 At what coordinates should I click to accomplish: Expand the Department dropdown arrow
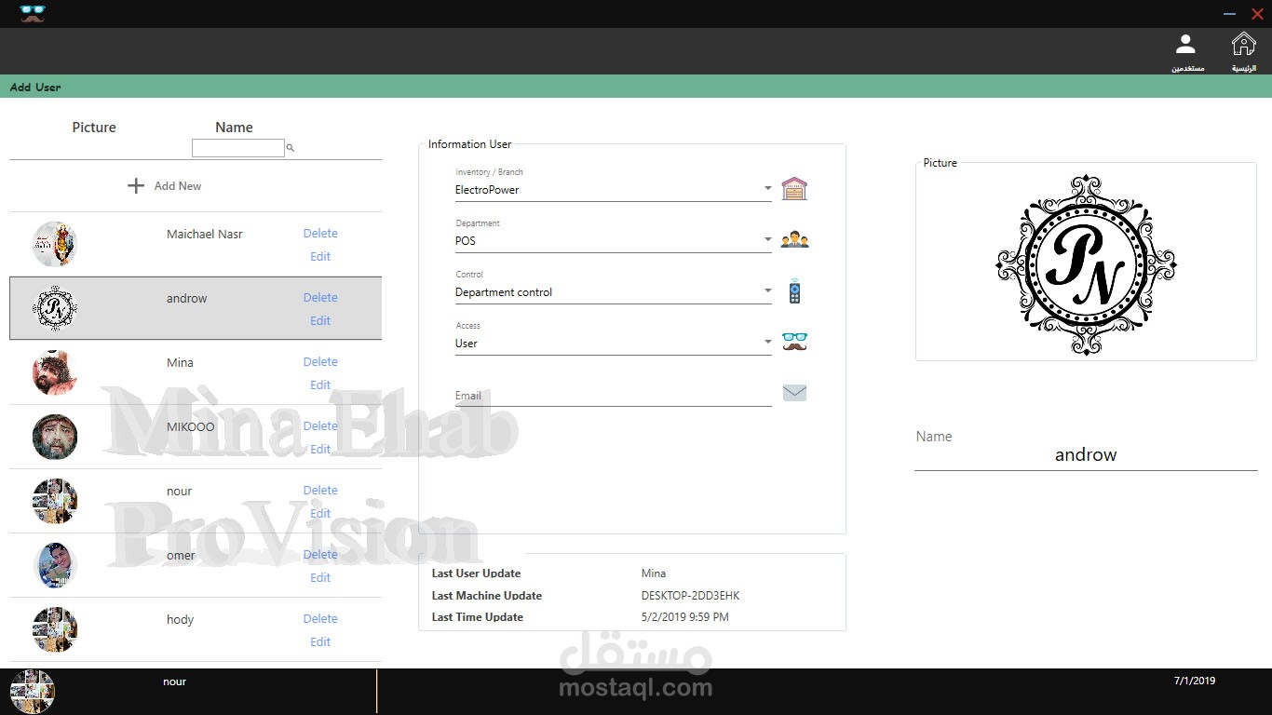click(x=768, y=240)
